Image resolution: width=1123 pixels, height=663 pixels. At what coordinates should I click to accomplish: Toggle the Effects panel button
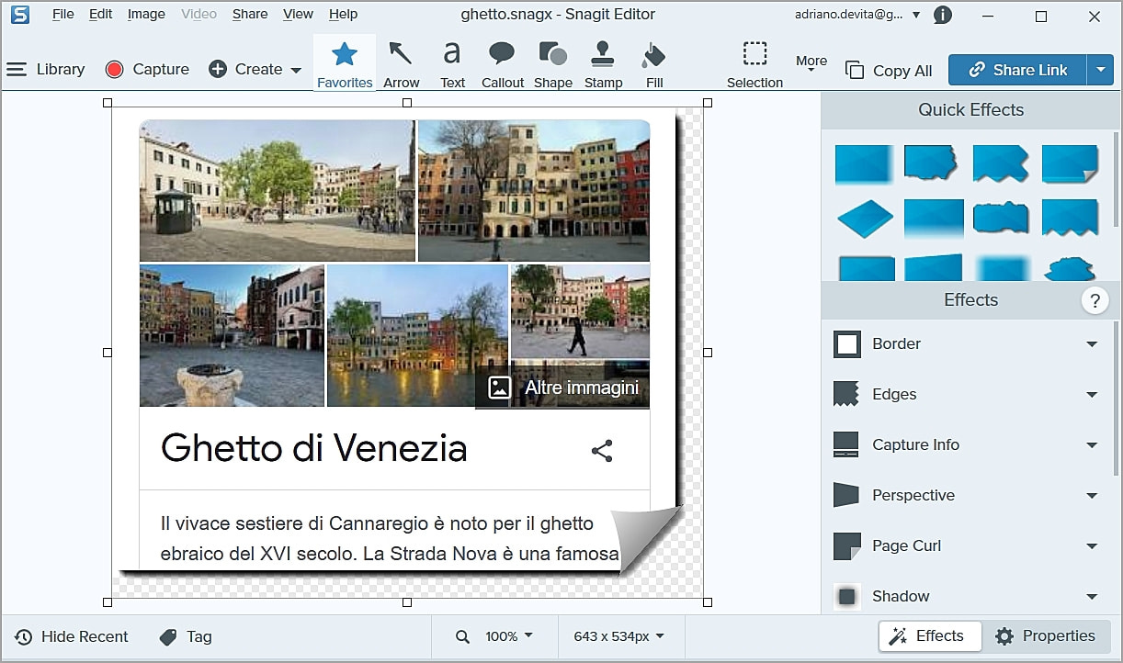pos(929,636)
